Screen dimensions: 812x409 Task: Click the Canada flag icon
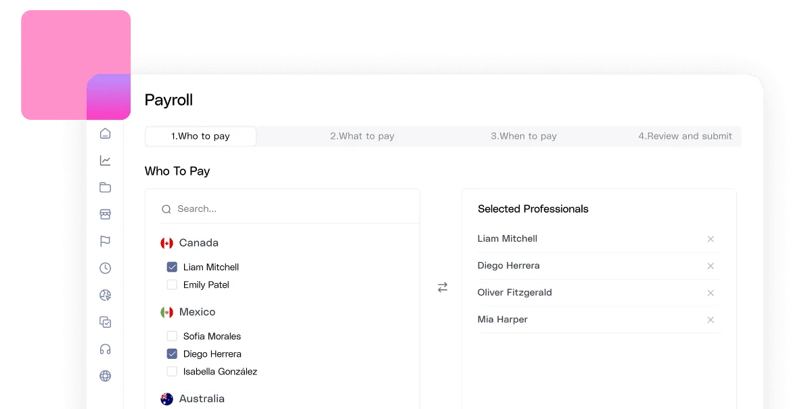pyautogui.click(x=166, y=243)
